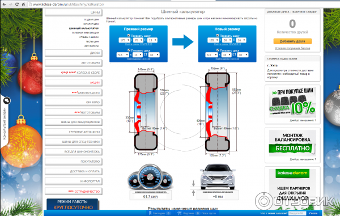Toggle show tire checkbox in new size panel

pos(218,35)
